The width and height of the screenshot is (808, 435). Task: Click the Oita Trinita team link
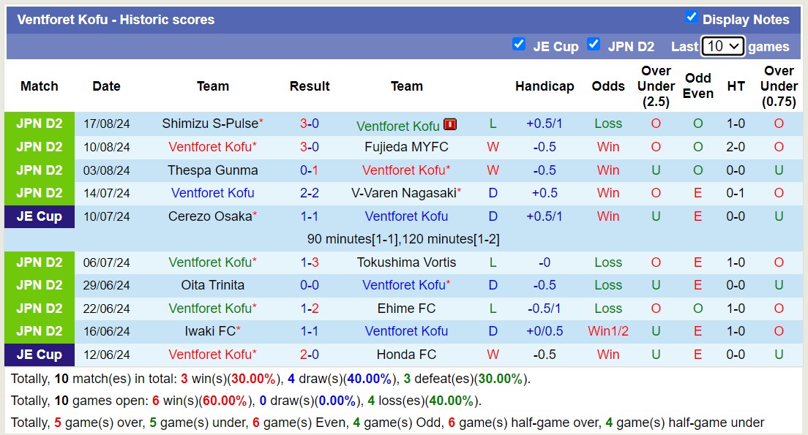(x=212, y=285)
